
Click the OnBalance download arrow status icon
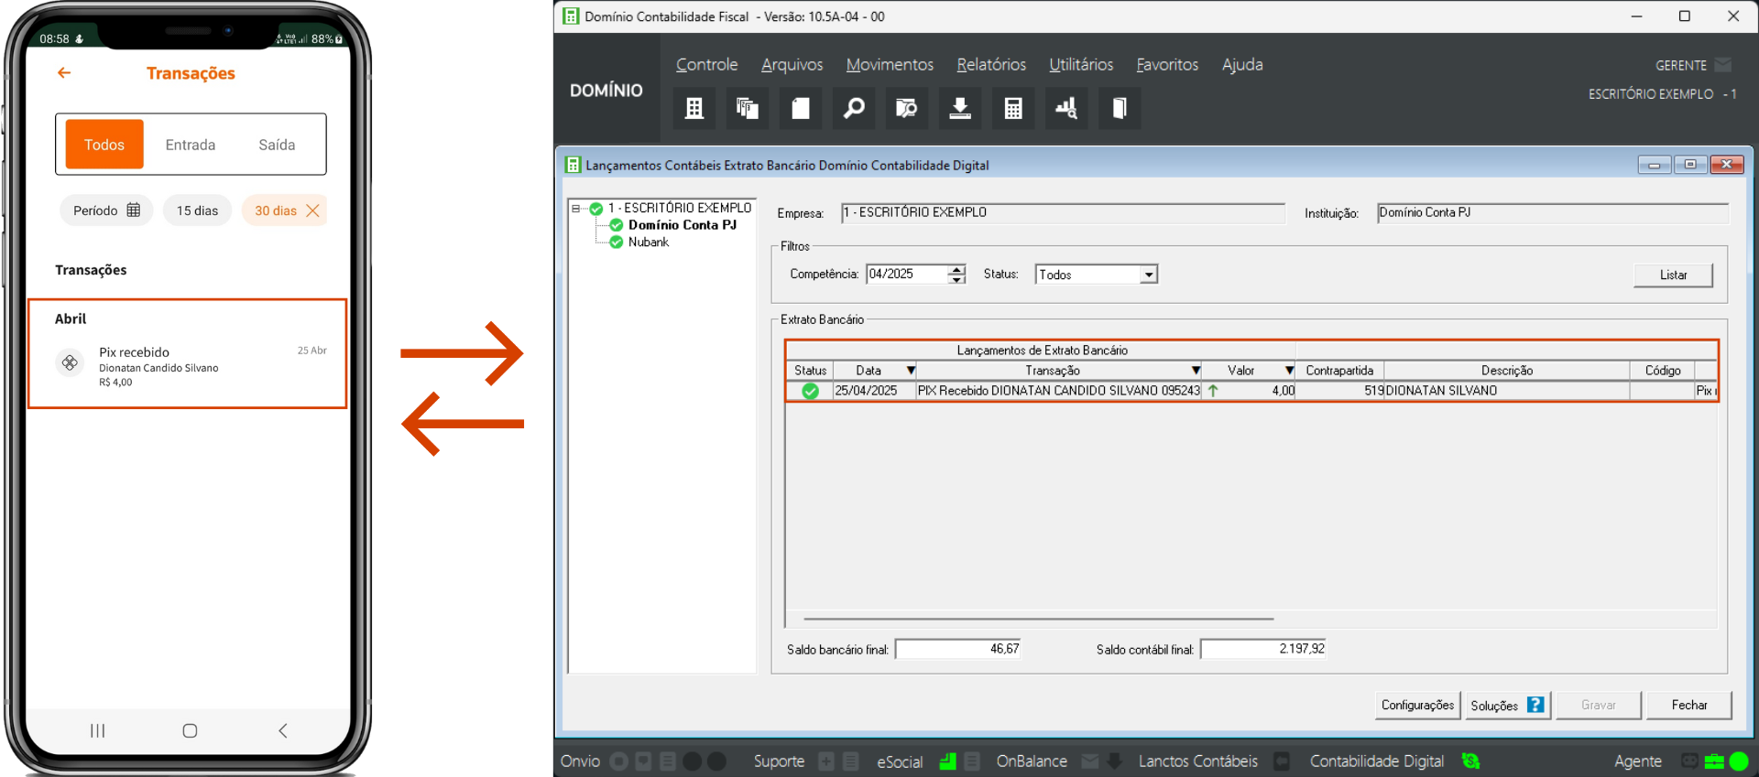coord(1115,761)
